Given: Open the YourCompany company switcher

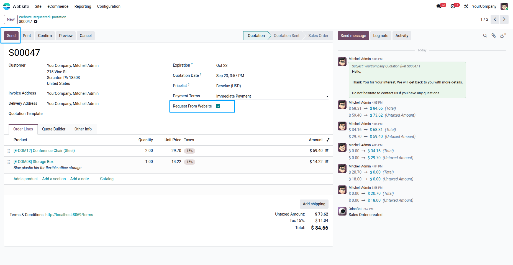Looking at the screenshot, I should coord(484,6).
